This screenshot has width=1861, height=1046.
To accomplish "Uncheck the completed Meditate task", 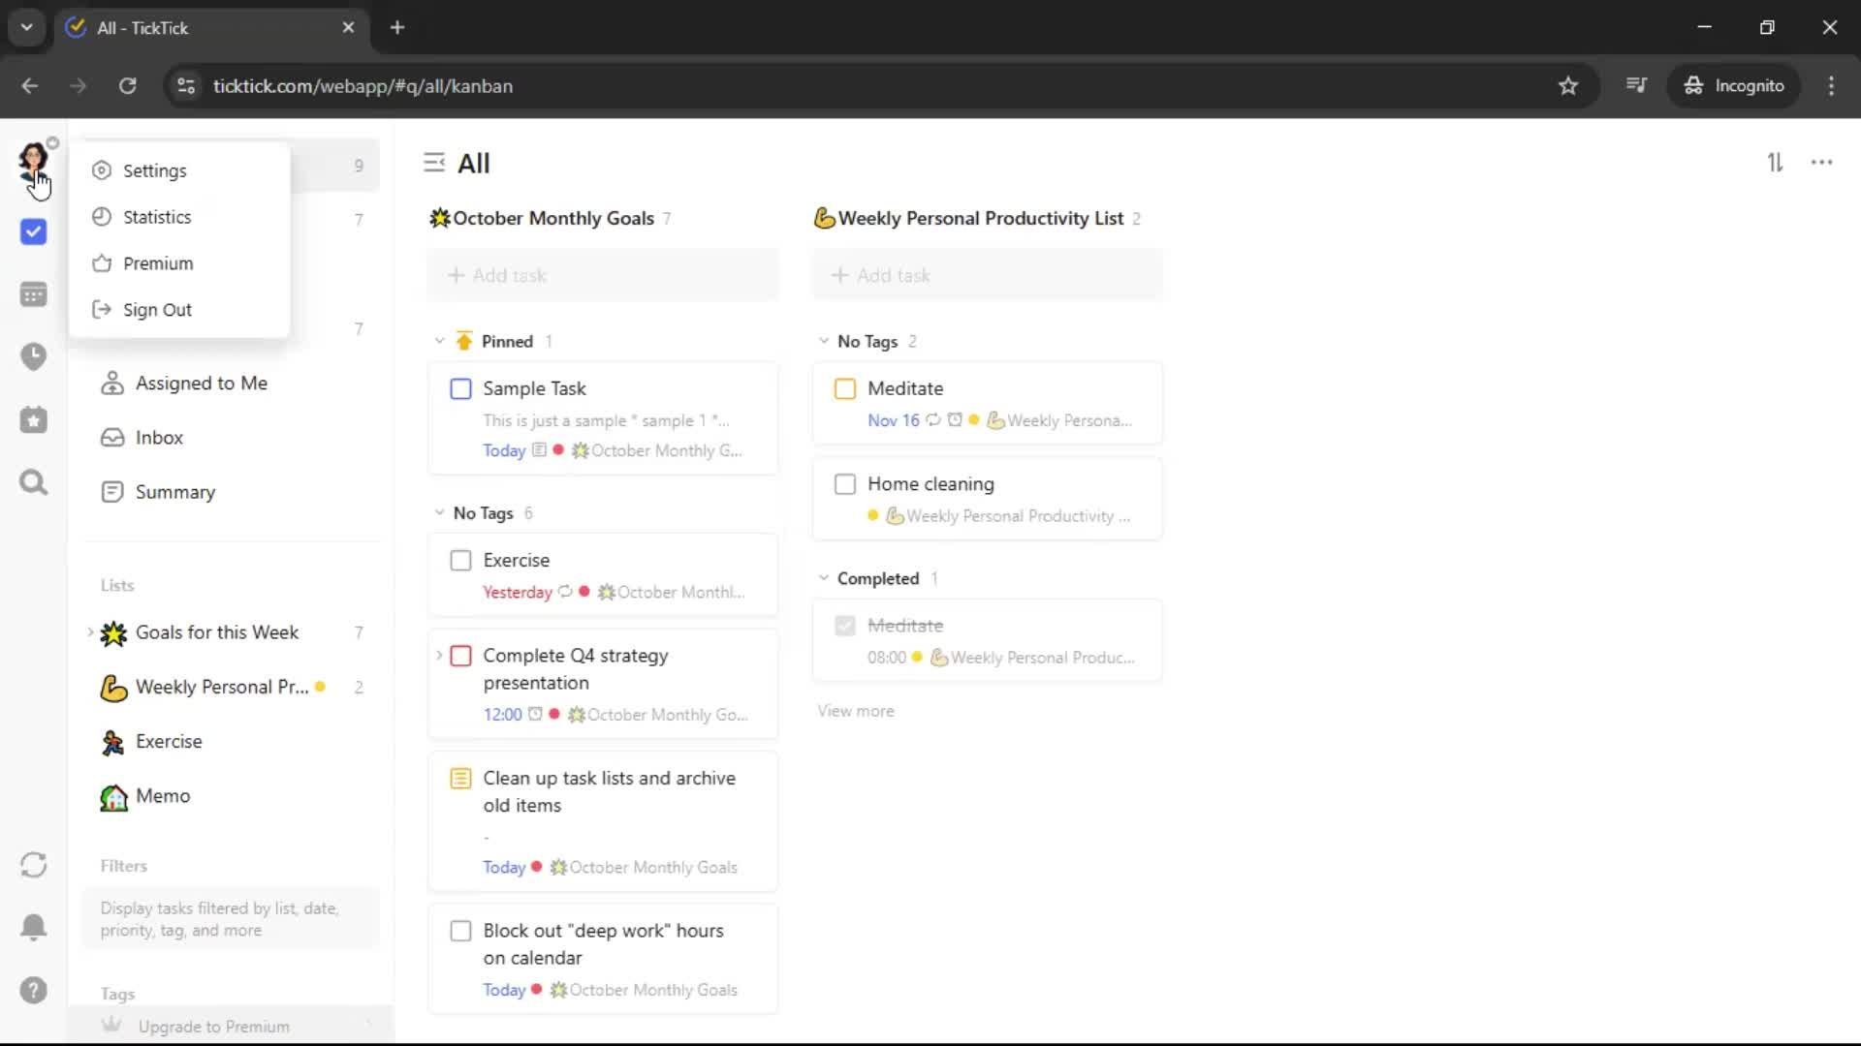I will click(844, 626).
